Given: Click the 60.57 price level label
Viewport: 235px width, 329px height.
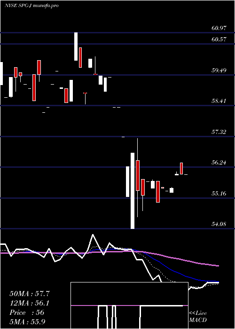Looking at the screenshot, I should [219, 39].
